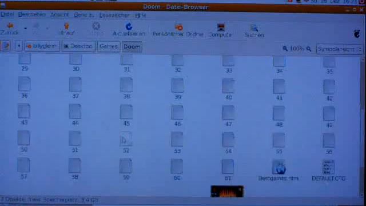Open the Bearbeiten menu
This screenshot has width=366, height=206.
point(32,14)
